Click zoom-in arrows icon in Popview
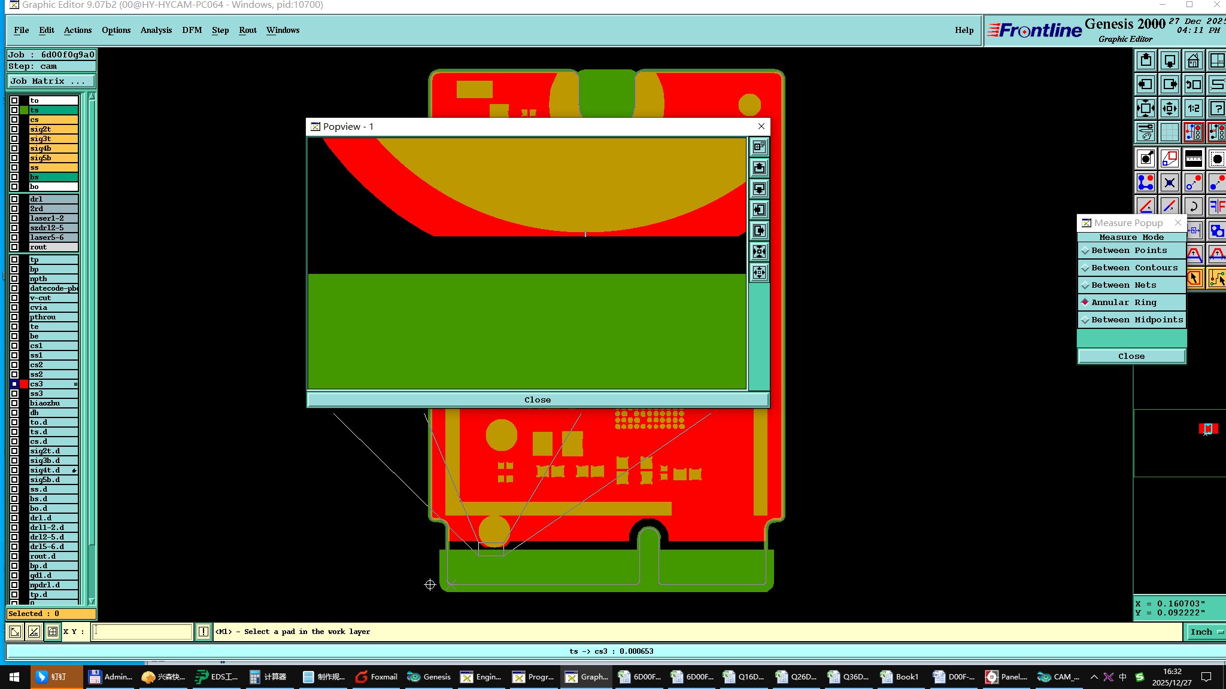This screenshot has height=689, width=1226. tap(759, 252)
